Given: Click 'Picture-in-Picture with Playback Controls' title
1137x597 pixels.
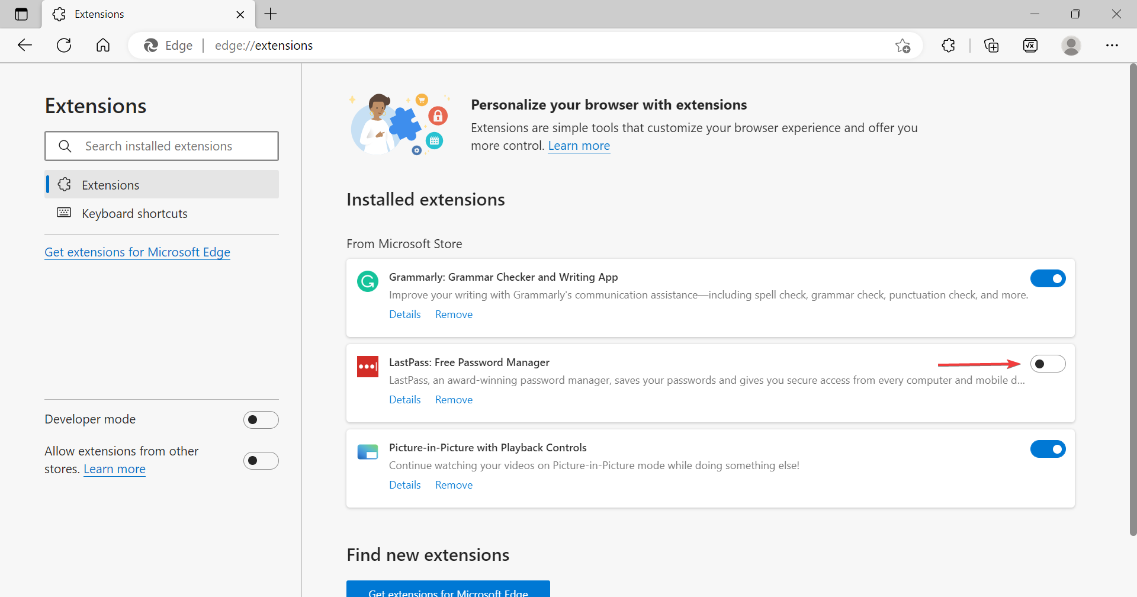Looking at the screenshot, I should 488,448.
